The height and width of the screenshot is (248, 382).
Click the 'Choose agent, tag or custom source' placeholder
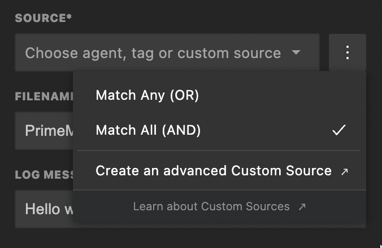click(153, 53)
